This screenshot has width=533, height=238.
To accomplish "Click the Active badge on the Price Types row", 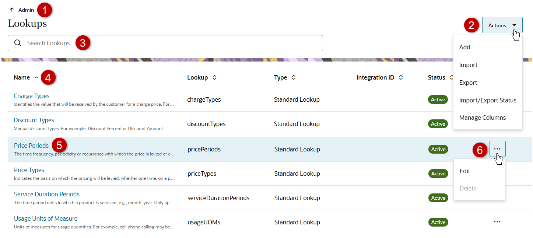I will coord(438,173).
